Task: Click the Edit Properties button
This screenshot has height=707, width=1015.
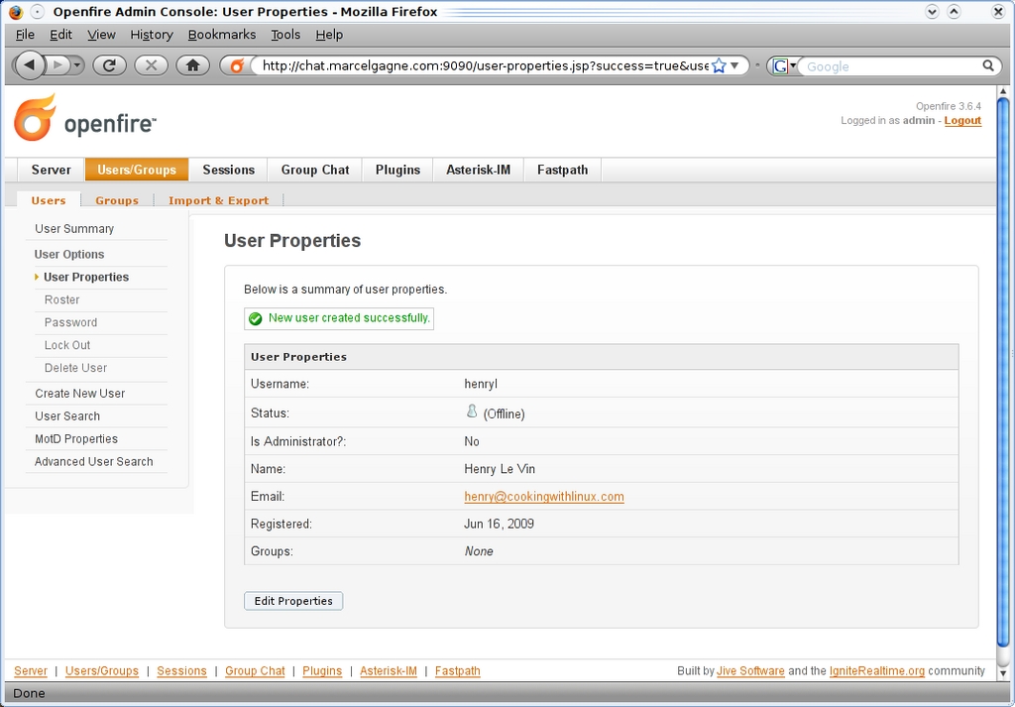Action: point(293,601)
